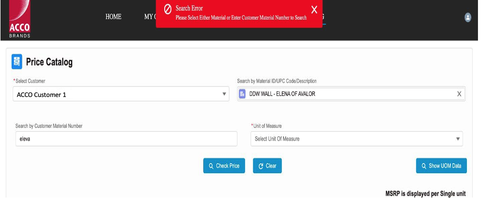Screen dimensions: 483x198
Task: Click the Show UOM Data button
Action: [442, 166]
